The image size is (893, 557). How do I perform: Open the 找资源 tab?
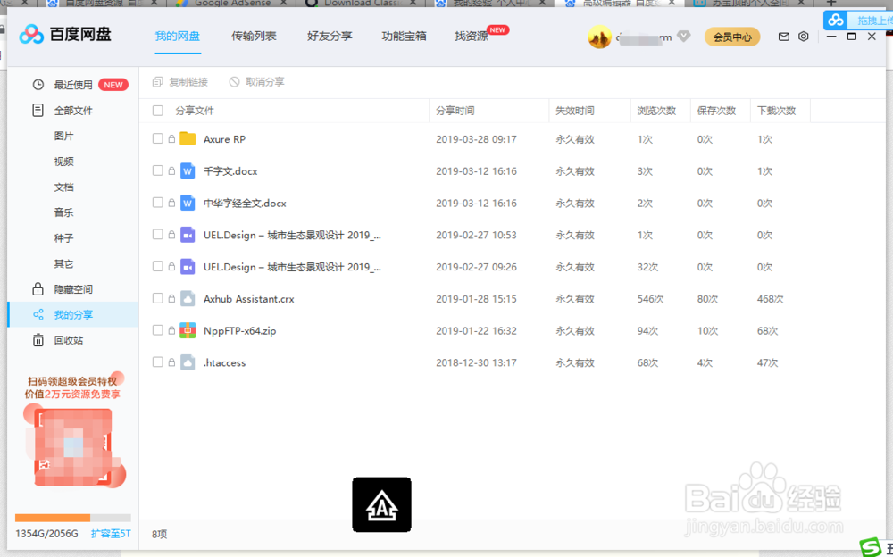pyautogui.click(x=471, y=37)
